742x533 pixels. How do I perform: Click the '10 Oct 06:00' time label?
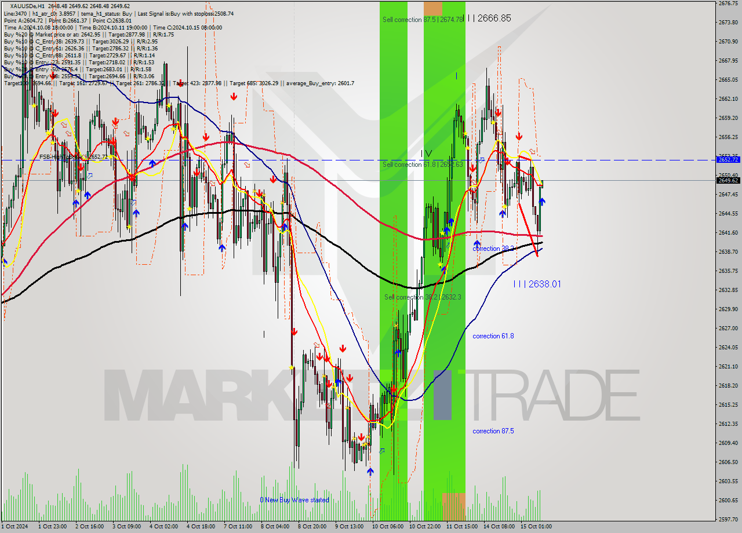[x=388, y=527]
